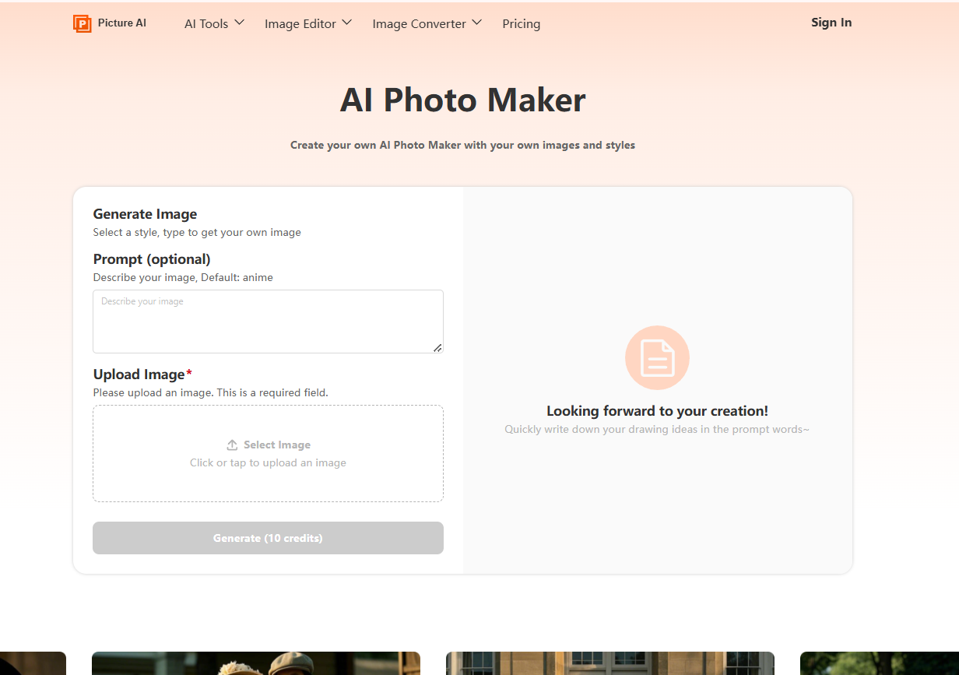Open the gallery thumbnail showing a building with windows
This screenshot has height=675, width=959.
[x=610, y=663]
